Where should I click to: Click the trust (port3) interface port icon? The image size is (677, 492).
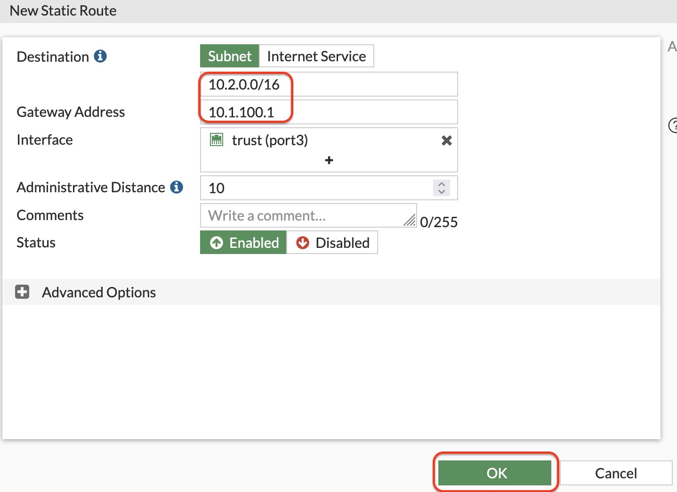(x=216, y=139)
